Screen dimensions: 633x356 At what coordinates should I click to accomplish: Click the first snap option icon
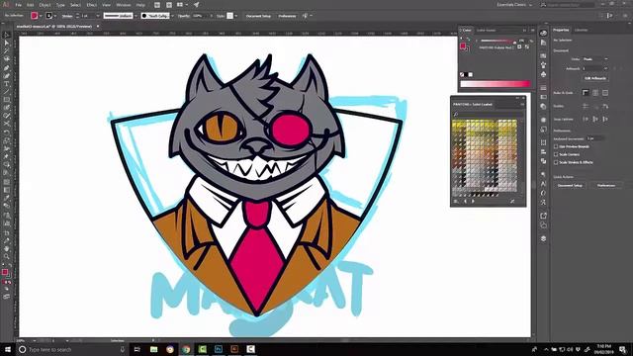(586, 119)
